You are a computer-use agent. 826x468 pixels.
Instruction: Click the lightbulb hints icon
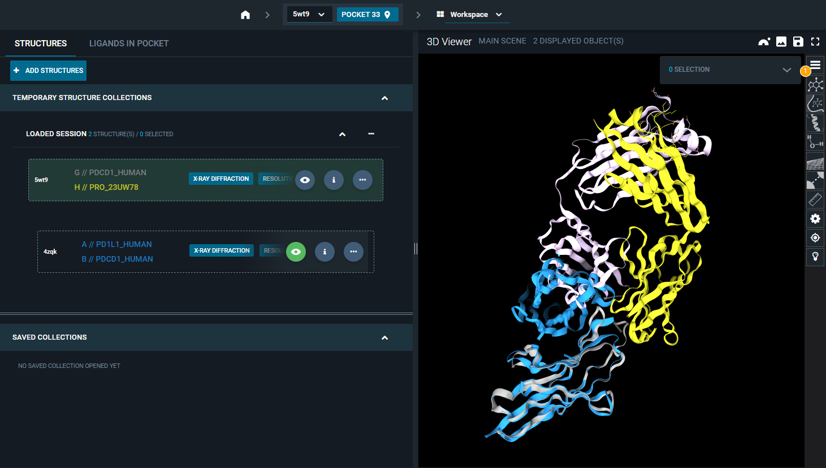(815, 257)
